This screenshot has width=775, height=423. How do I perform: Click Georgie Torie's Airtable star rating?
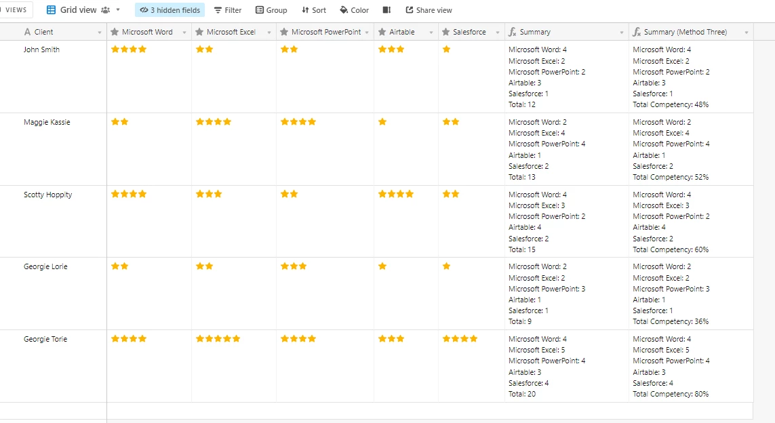(391, 338)
